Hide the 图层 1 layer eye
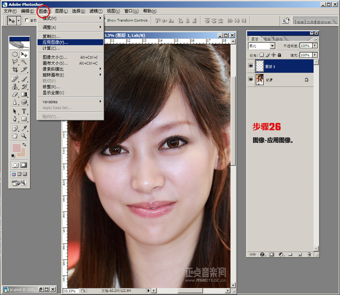The height and width of the screenshot is (295, 340). [x=251, y=66]
